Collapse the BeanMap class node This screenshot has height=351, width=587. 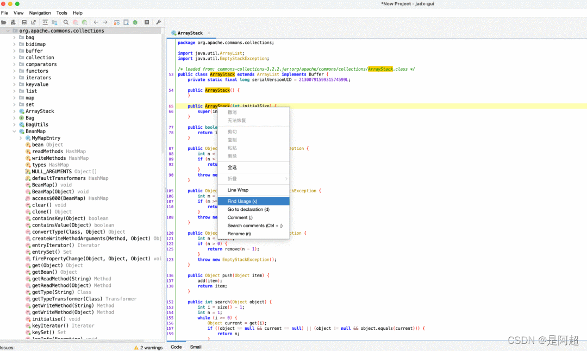(15, 131)
